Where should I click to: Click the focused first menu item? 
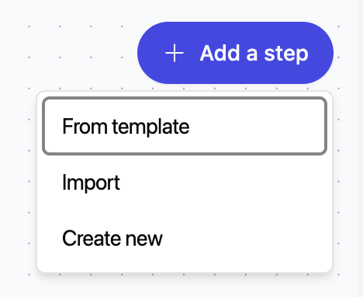(185, 126)
